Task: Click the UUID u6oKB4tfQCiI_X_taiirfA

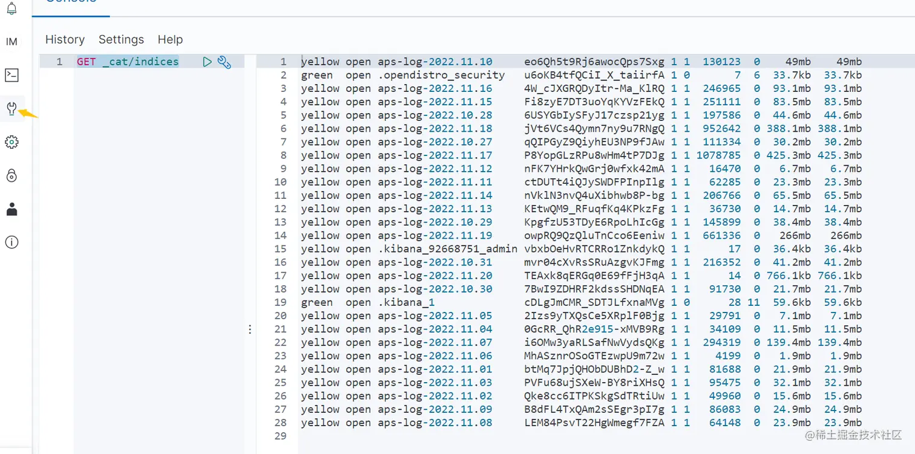Action: point(594,75)
